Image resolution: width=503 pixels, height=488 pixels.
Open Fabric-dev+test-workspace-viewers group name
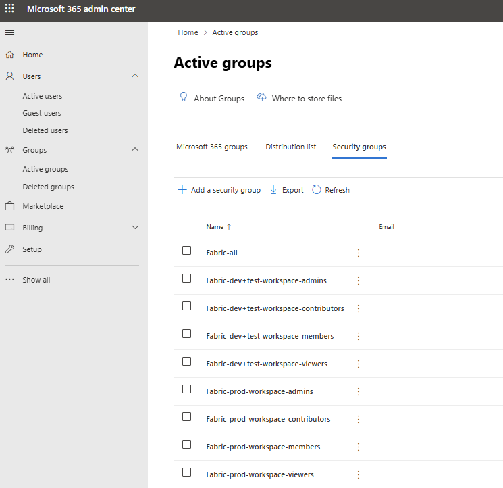point(267,364)
